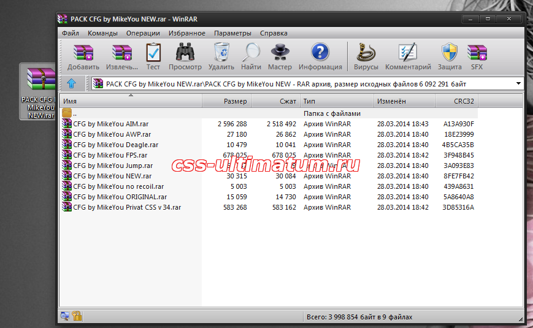The image size is (533, 328).
Task: Click the packed size 14 730
Action: click(286, 197)
